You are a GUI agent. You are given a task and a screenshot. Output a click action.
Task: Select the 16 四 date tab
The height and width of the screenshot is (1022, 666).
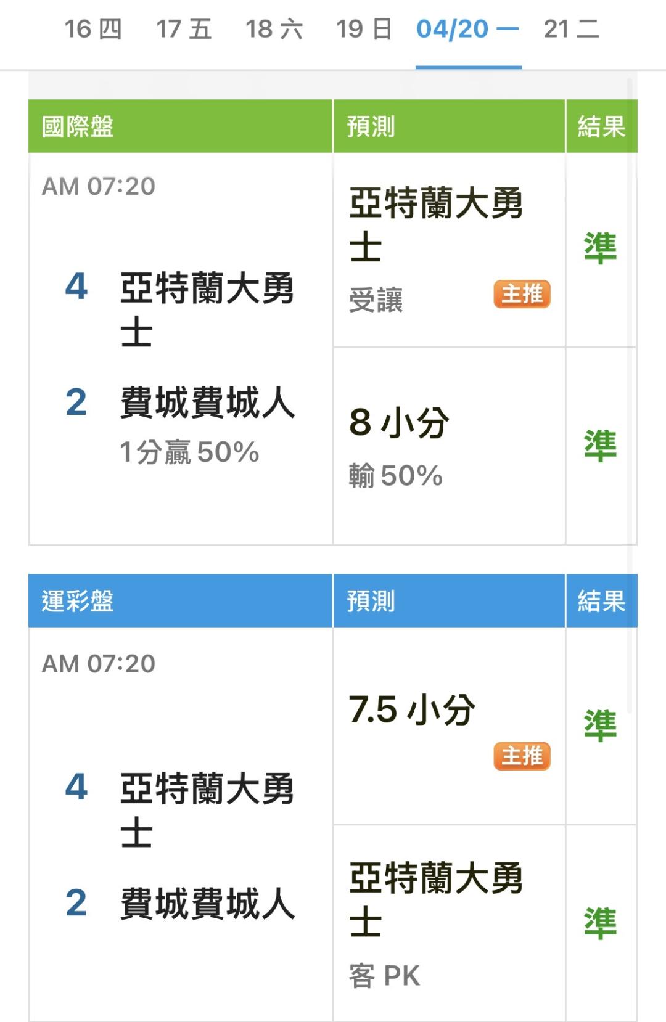[x=93, y=29]
